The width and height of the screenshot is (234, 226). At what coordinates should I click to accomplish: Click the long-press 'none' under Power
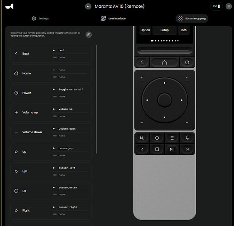click(x=62, y=97)
